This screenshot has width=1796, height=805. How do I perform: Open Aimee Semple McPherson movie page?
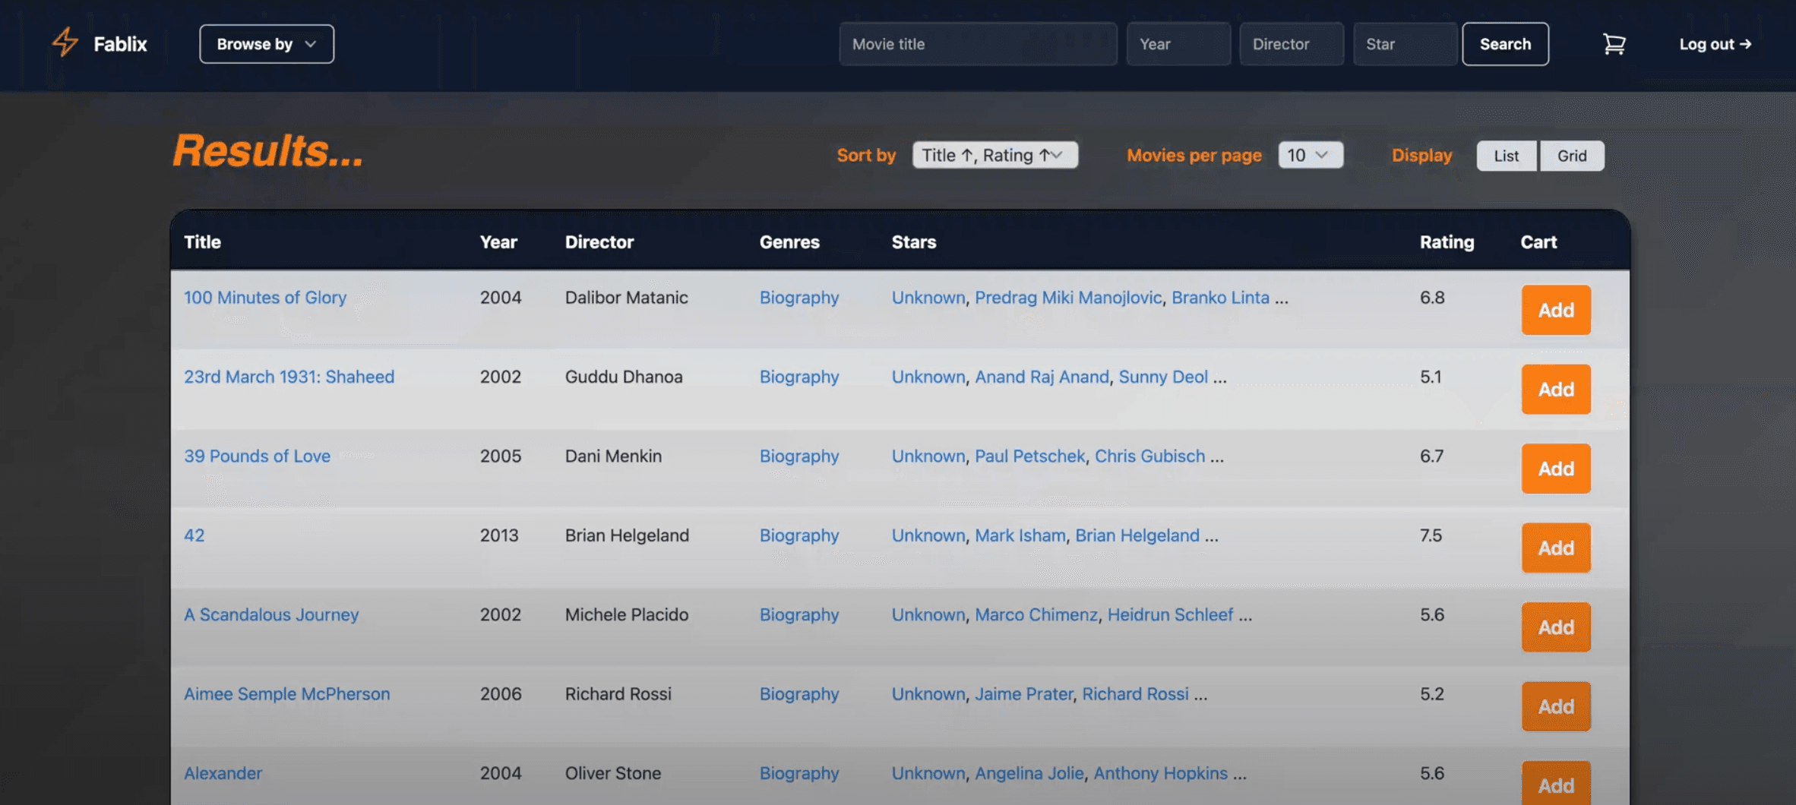pyautogui.click(x=286, y=693)
